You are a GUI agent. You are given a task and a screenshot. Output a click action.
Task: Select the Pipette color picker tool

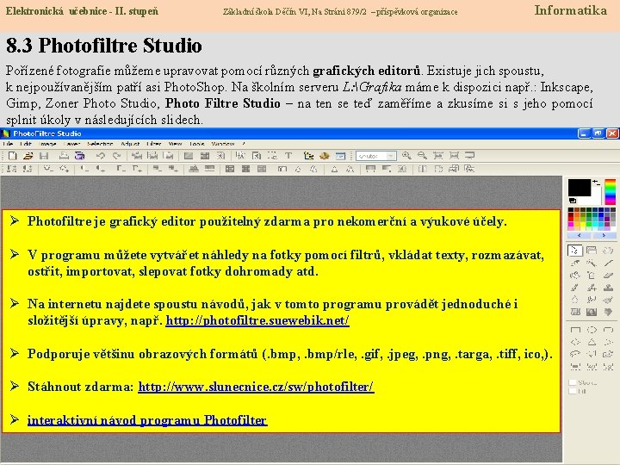575,263
